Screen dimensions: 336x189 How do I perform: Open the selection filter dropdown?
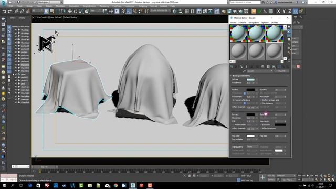[37, 10]
